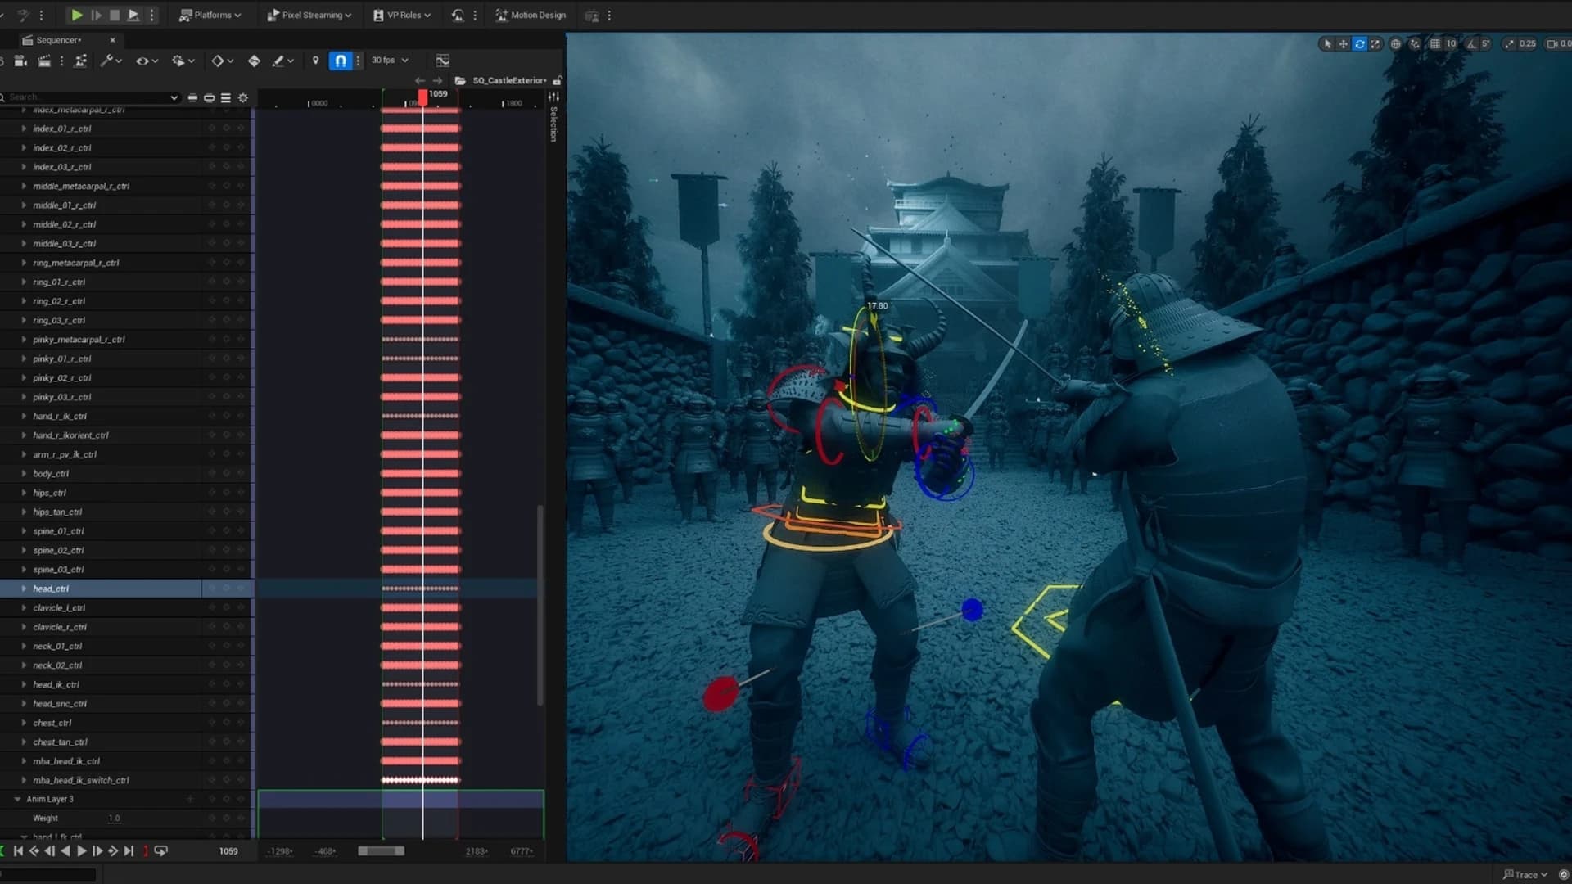This screenshot has width=1572, height=884.
Task: Click the create camera icon in the Sequencer toolbar
Action: [18, 60]
